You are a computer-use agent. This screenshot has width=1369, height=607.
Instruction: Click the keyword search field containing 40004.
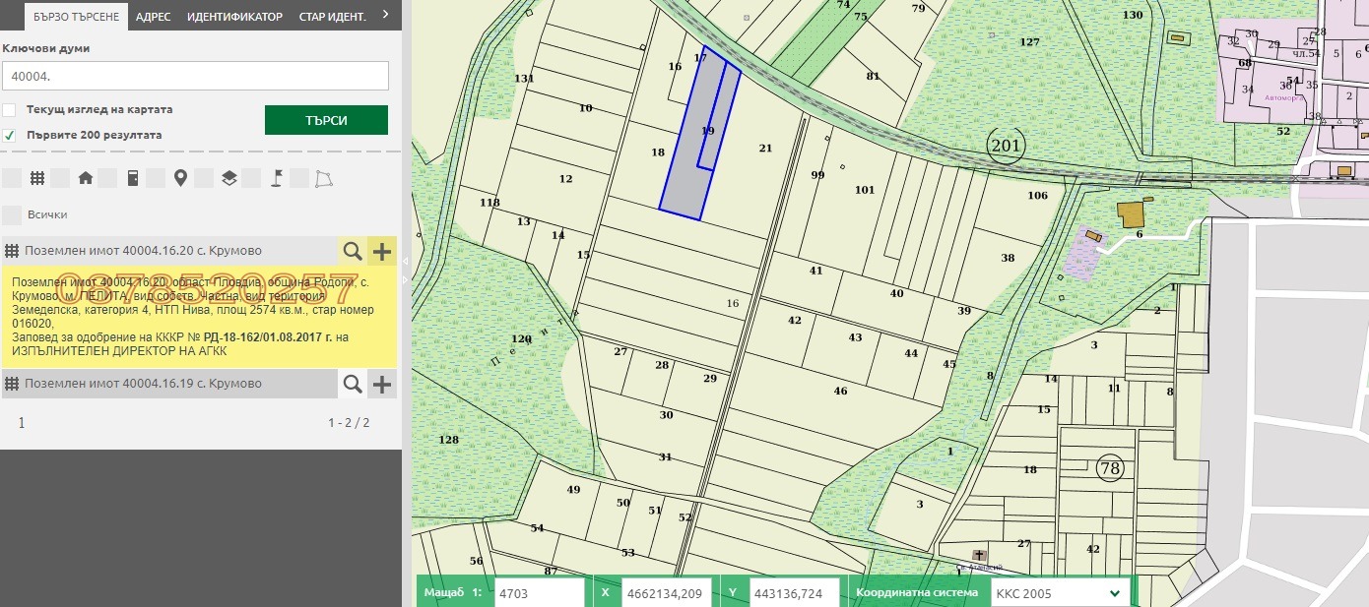195,76
